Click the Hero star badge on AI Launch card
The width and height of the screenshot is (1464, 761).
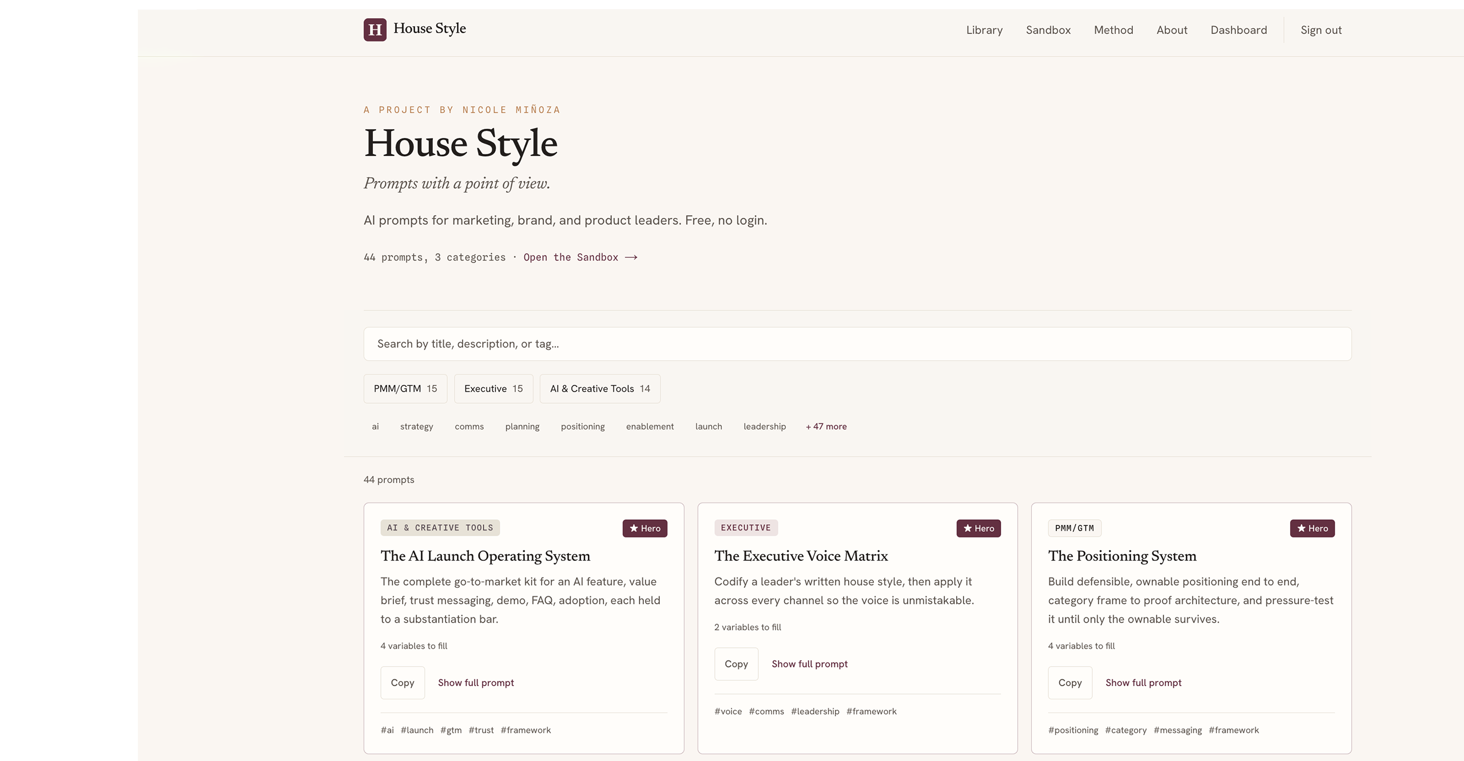[645, 528]
